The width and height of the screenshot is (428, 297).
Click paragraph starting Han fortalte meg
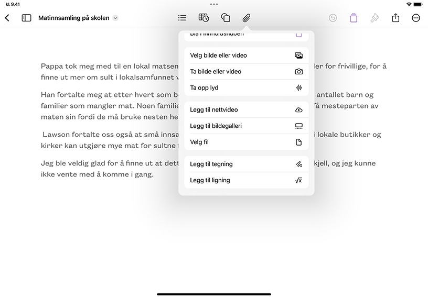(x=109, y=106)
